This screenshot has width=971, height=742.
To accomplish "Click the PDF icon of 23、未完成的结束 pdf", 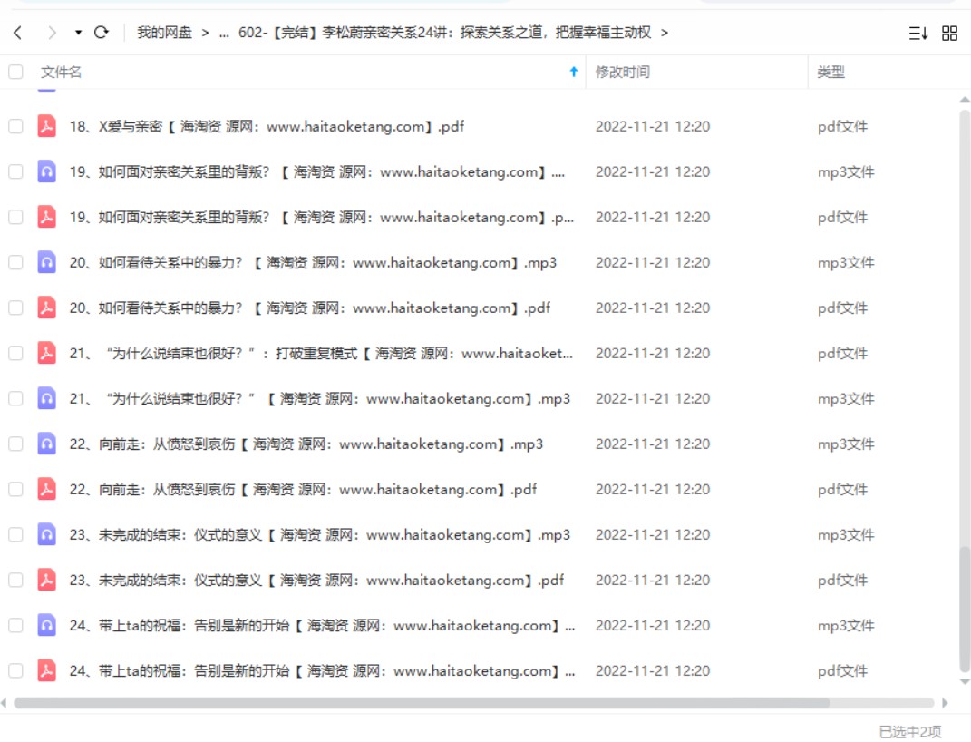I will click(46, 580).
